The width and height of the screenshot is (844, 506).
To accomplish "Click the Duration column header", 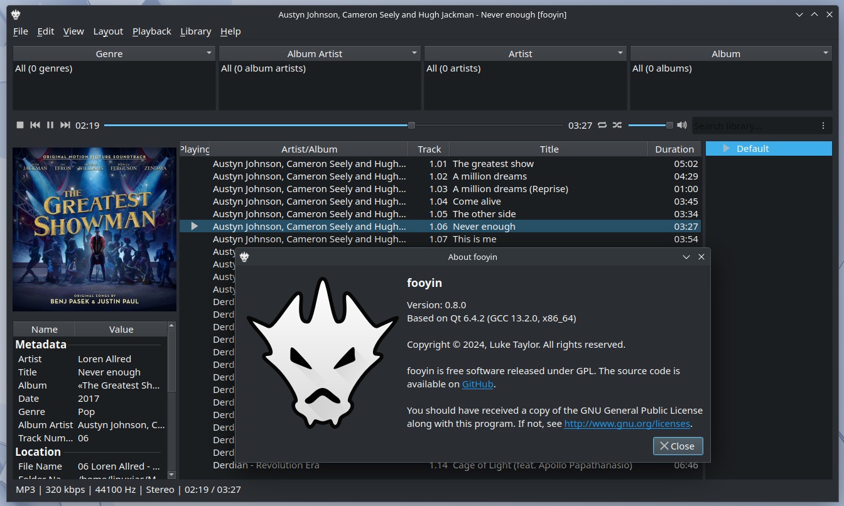I will click(674, 149).
